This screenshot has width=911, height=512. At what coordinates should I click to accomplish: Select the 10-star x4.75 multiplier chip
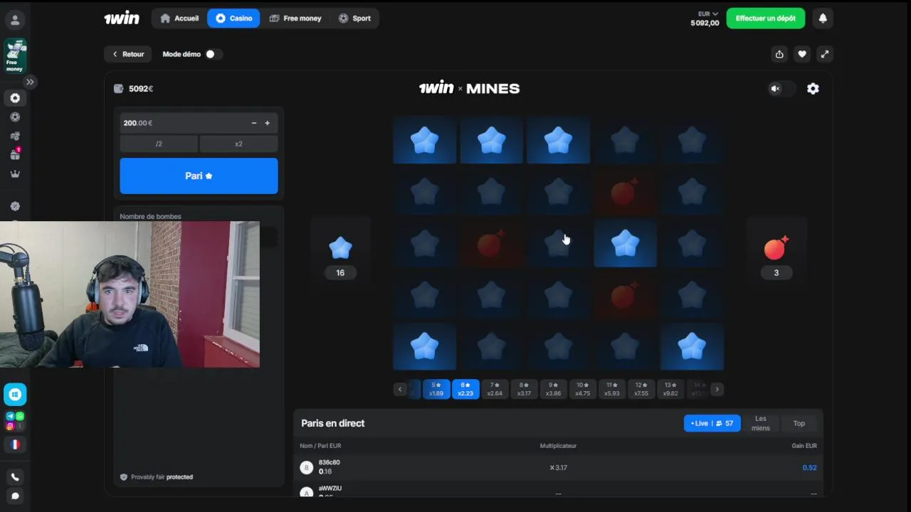coord(582,389)
